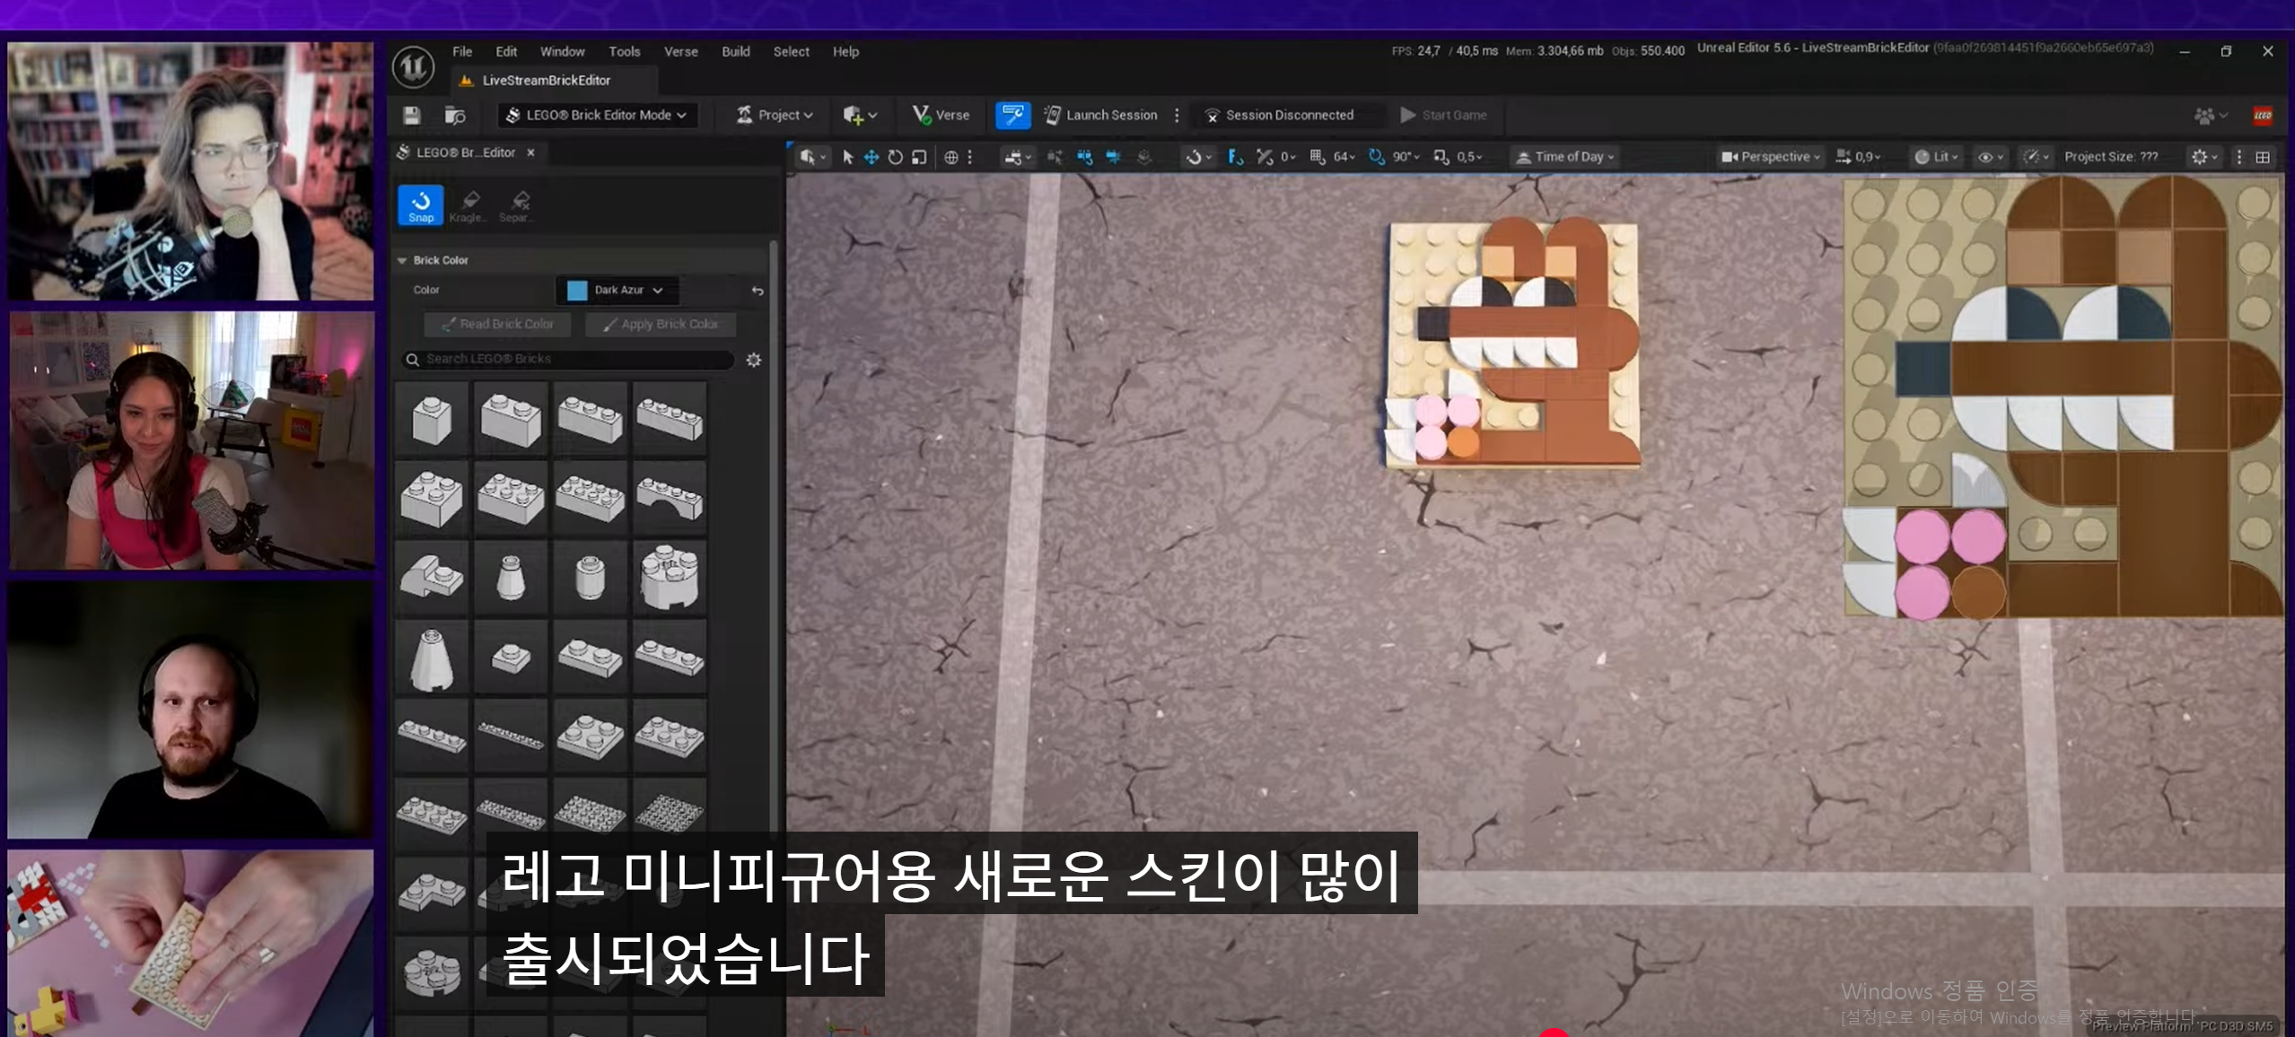The image size is (2295, 1037).
Task: Open the viewport three-dot options menu
Action: [x=2239, y=157]
